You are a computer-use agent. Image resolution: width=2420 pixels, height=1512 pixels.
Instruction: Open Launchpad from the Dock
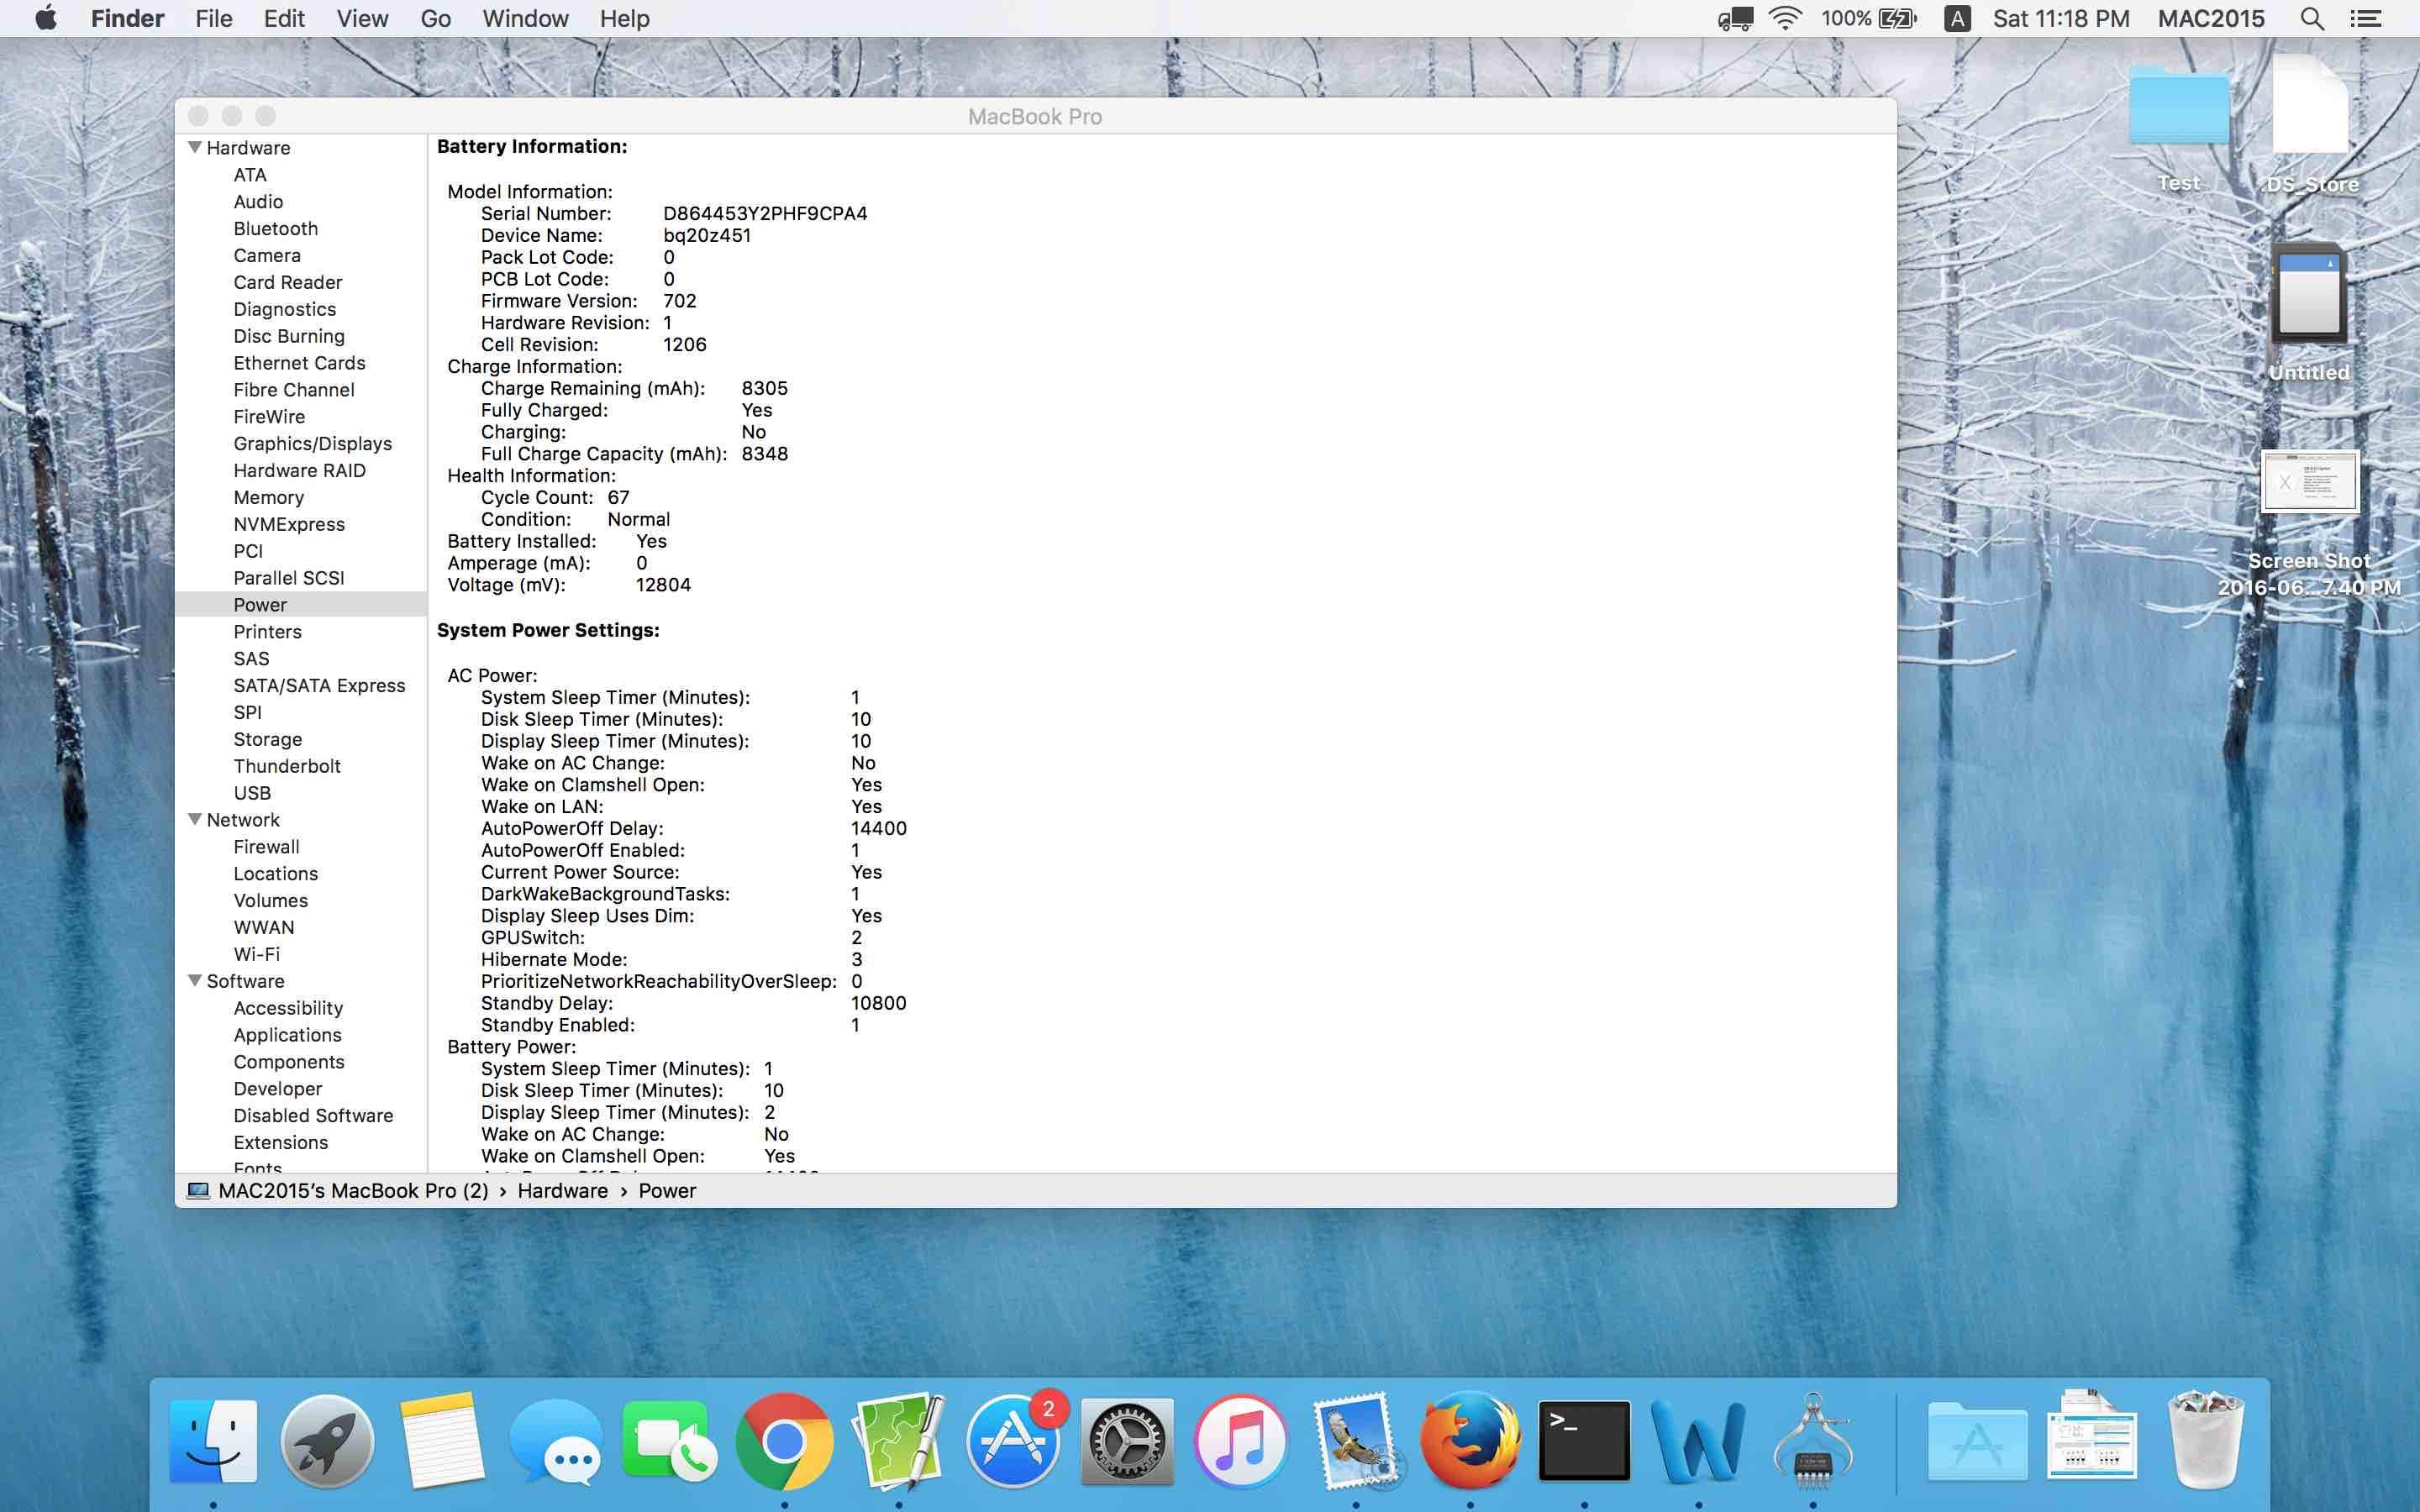coord(327,1440)
